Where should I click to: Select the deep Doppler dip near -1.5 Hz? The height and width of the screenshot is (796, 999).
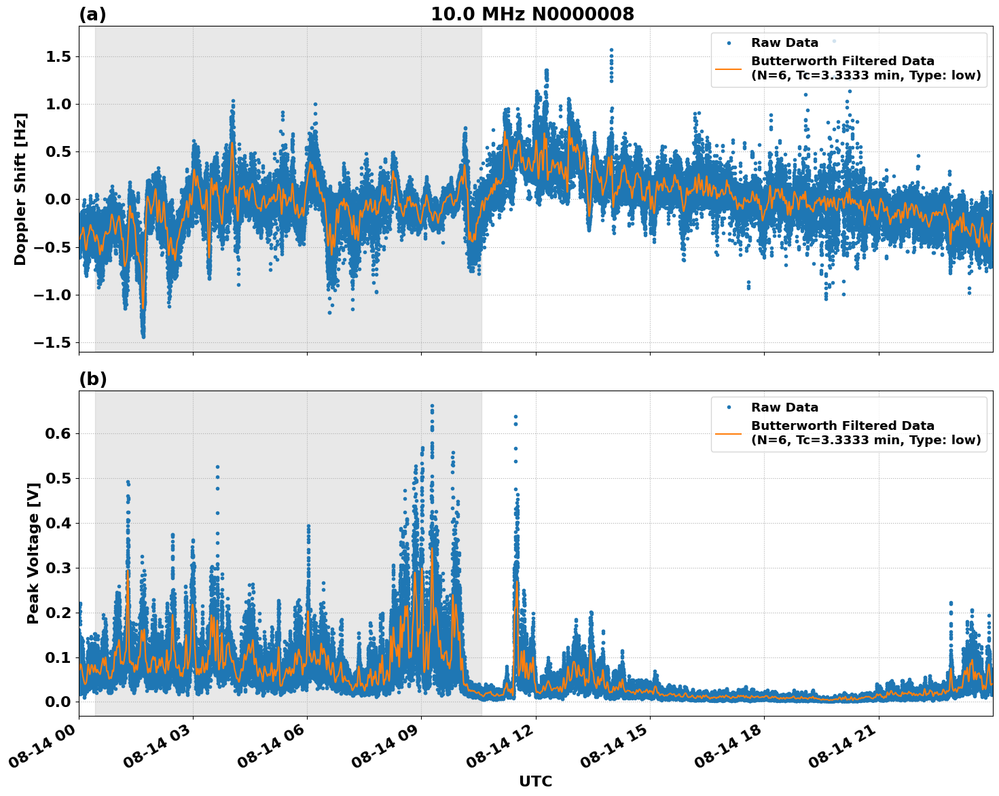click(x=143, y=336)
